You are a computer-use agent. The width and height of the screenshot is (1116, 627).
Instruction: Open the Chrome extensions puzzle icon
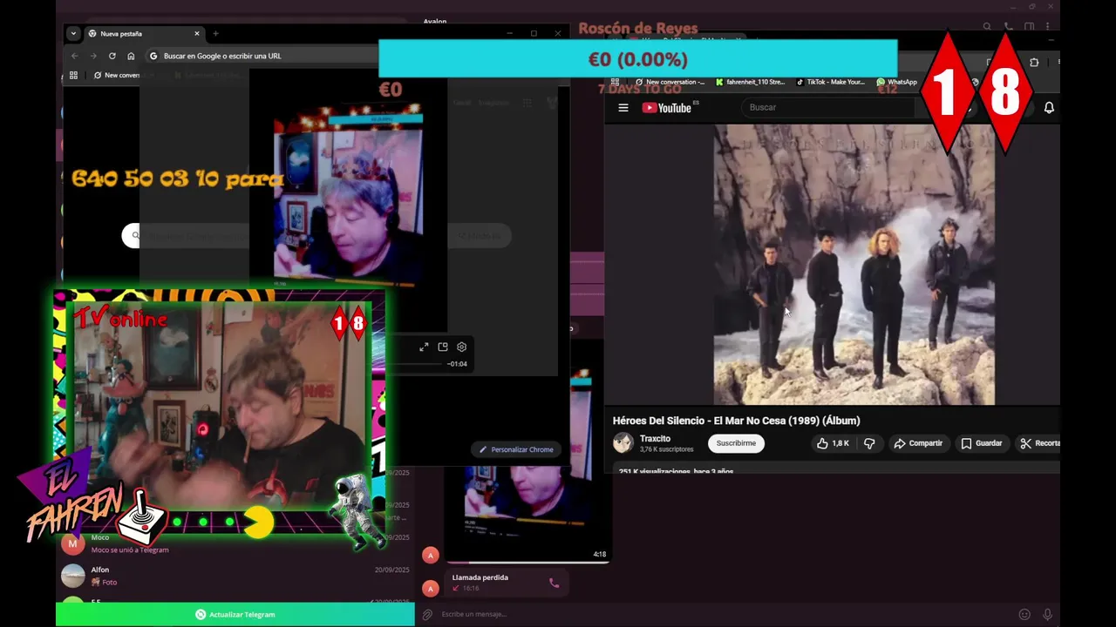coord(1034,63)
